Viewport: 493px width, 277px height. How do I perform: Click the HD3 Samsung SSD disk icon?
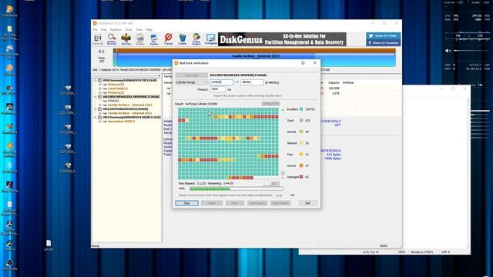(x=100, y=117)
